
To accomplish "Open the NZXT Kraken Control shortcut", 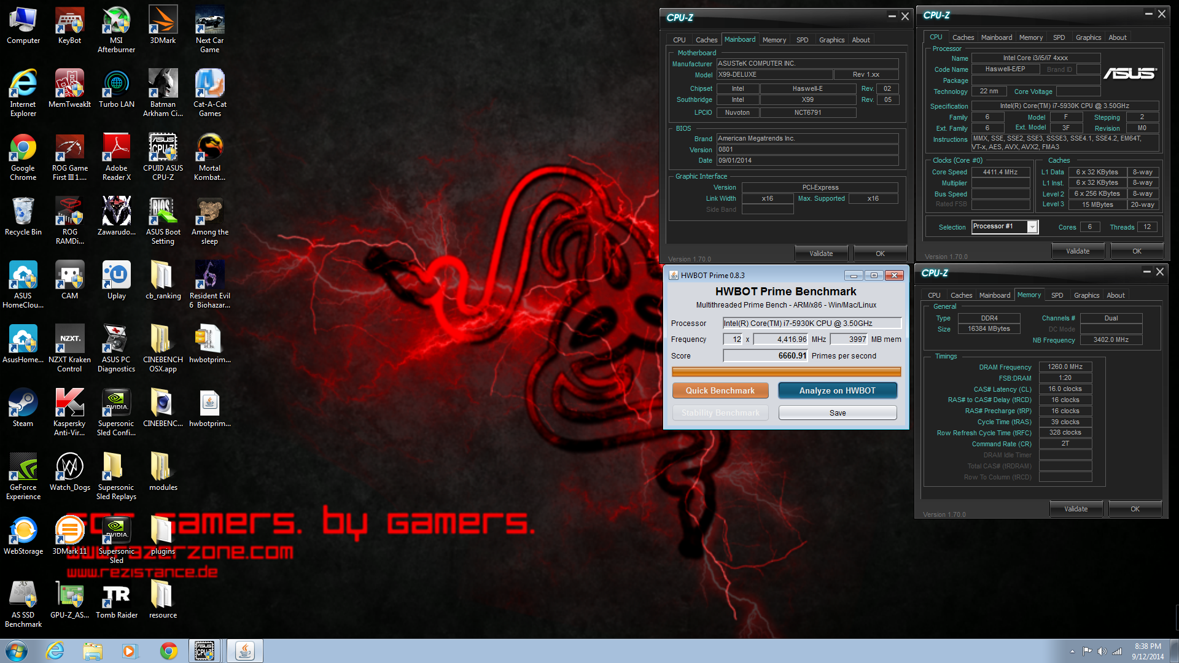I will 69,349.
